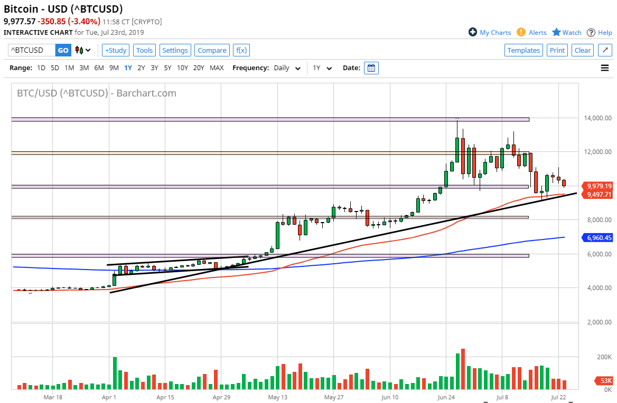Switch the range to 1D
The width and height of the screenshot is (617, 403).
pos(41,68)
